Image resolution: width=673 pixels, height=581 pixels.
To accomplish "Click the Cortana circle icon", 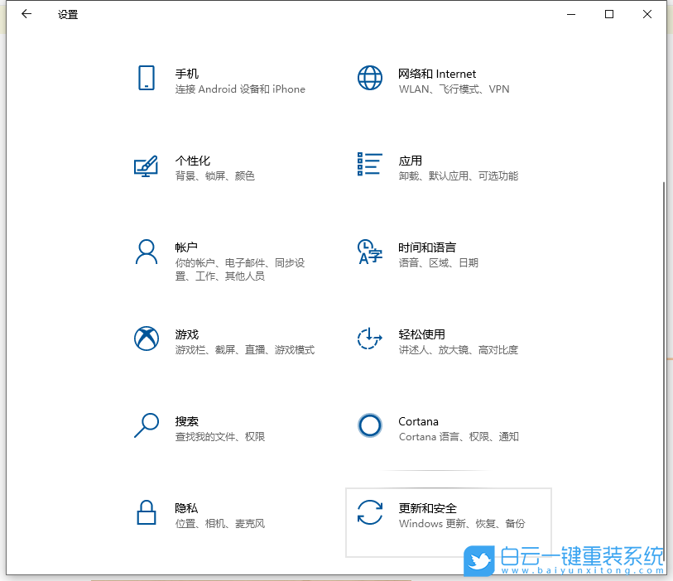I will [x=369, y=425].
